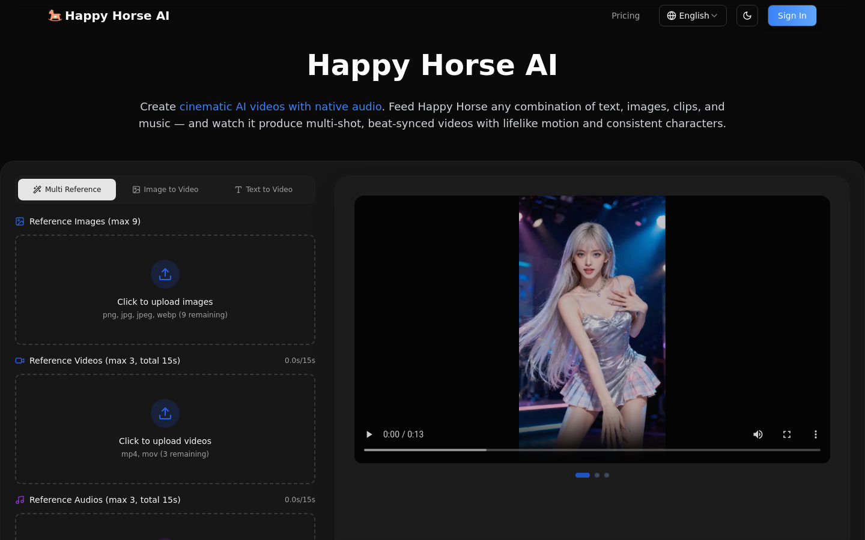
Task: Click the rocking horse logo icon
Action: pos(55,16)
